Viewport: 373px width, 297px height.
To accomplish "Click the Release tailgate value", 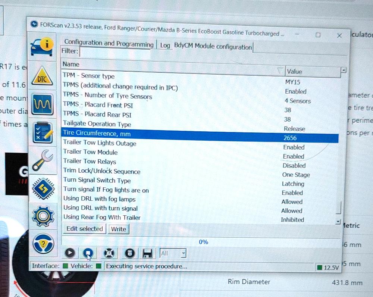I will point(295,129).
